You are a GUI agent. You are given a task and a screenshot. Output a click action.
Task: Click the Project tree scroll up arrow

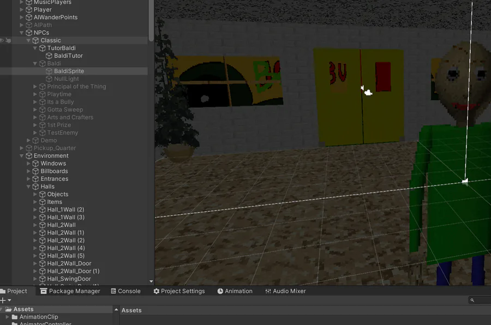point(116,310)
